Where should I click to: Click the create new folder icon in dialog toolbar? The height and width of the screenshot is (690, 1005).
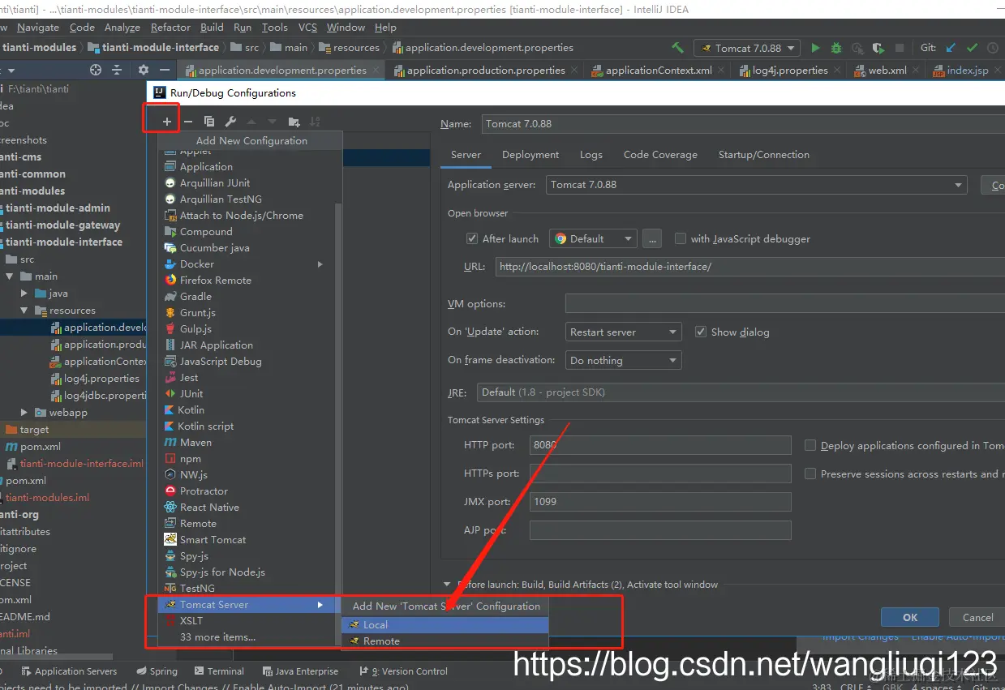pos(294,122)
